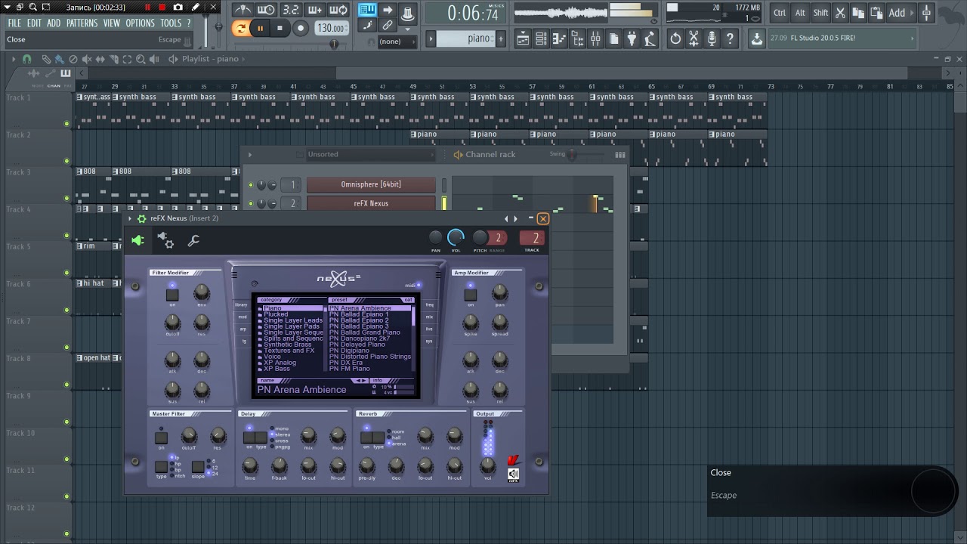Viewport: 967px width, 544px height.
Task: Open the Channel rack Unsorted filter dropdown
Action: 372,154
